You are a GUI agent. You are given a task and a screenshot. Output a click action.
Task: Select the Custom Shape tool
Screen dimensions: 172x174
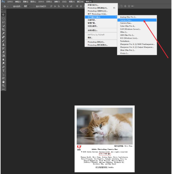coord(3,78)
